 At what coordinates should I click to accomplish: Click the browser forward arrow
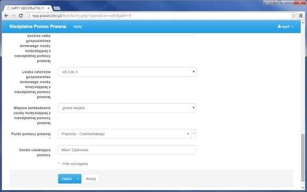(x=14, y=16)
